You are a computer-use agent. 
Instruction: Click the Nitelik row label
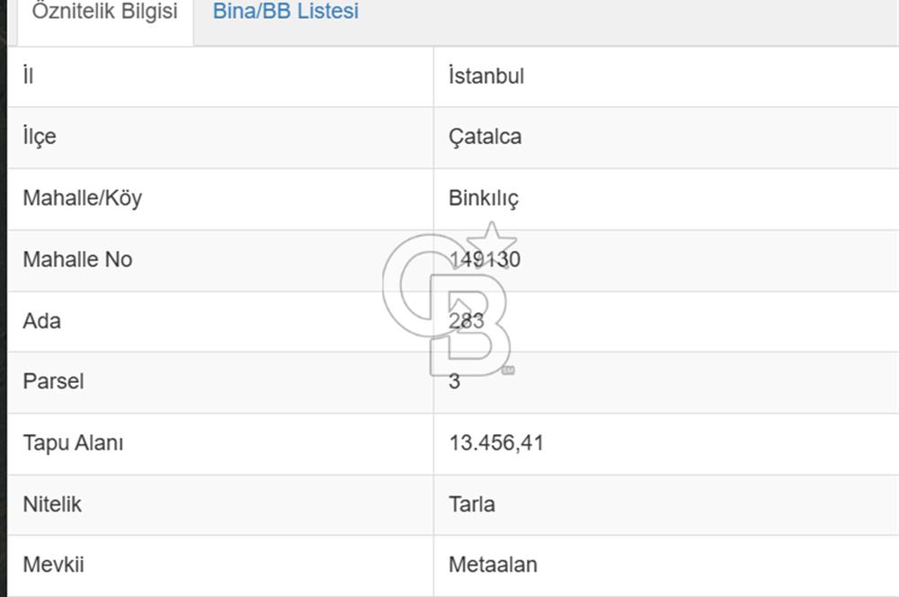click(x=51, y=504)
